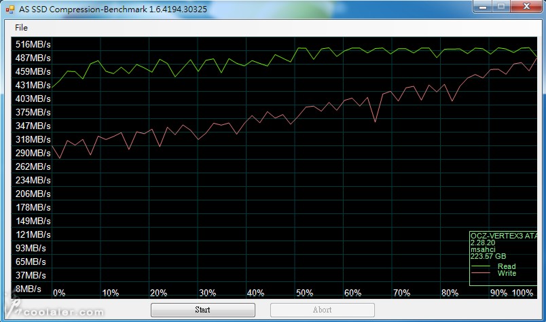Open the File menu

point(21,28)
